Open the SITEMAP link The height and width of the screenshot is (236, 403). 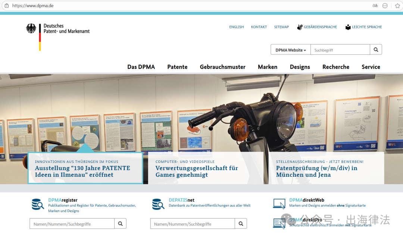pos(281,27)
